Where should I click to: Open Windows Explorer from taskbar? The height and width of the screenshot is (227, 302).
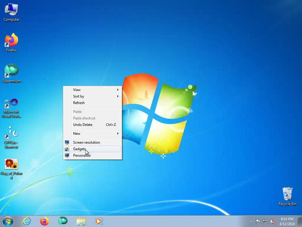coord(81,221)
